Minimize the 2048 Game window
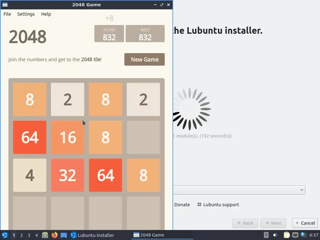 [x=155, y=4]
